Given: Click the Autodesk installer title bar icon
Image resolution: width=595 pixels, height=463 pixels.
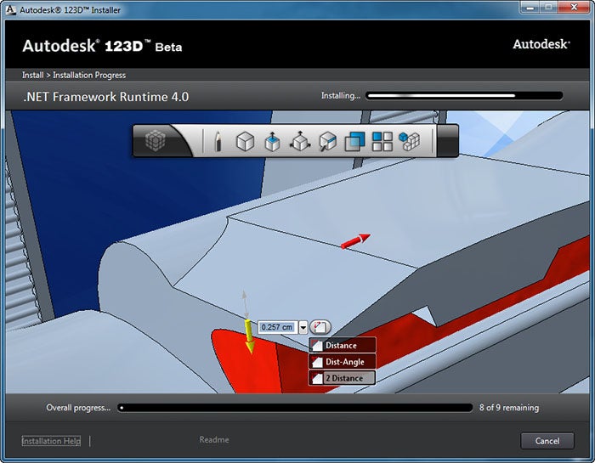Looking at the screenshot, I should (11, 9).
